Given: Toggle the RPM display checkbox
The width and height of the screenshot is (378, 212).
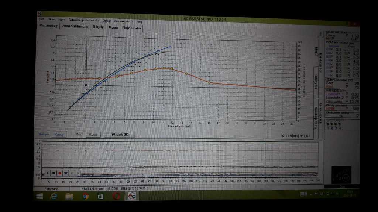Looking at the screenshot, I should point(346,109).
